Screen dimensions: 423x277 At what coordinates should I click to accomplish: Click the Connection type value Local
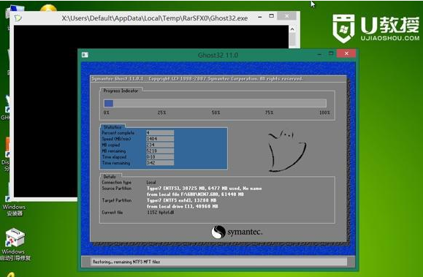click(151, 182)
